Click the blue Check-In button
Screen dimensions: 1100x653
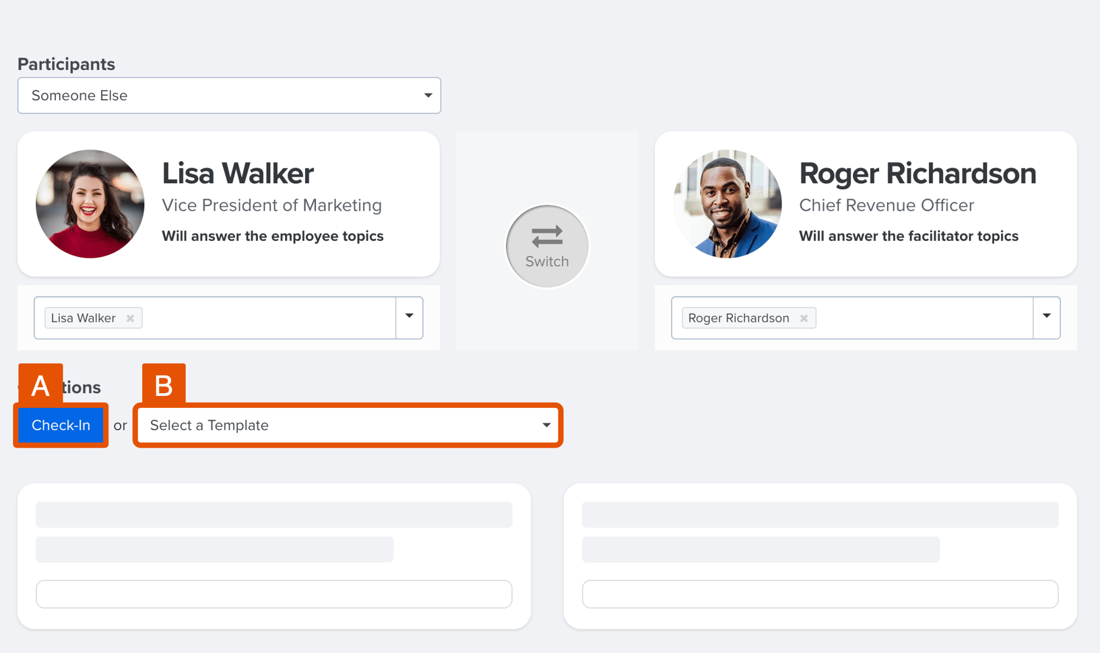click(x=61, y=425)
